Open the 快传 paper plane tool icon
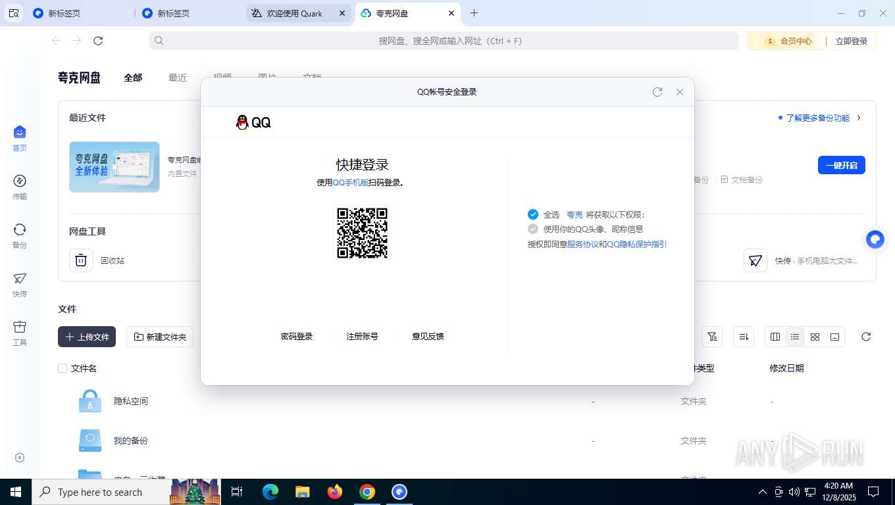The image size is (895, 505). click(x=755, y=260)
